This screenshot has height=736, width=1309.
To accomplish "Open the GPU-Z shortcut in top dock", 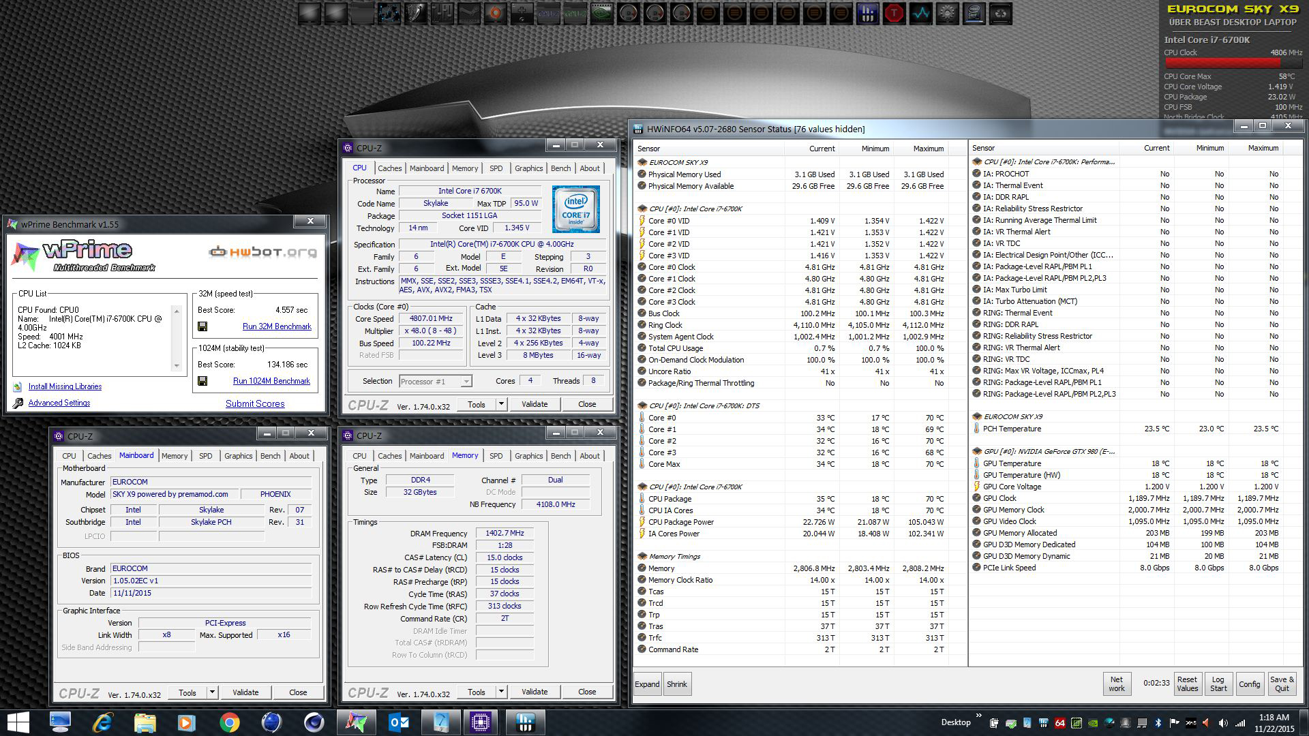I will pyautogui.click(x=575, y=13).
